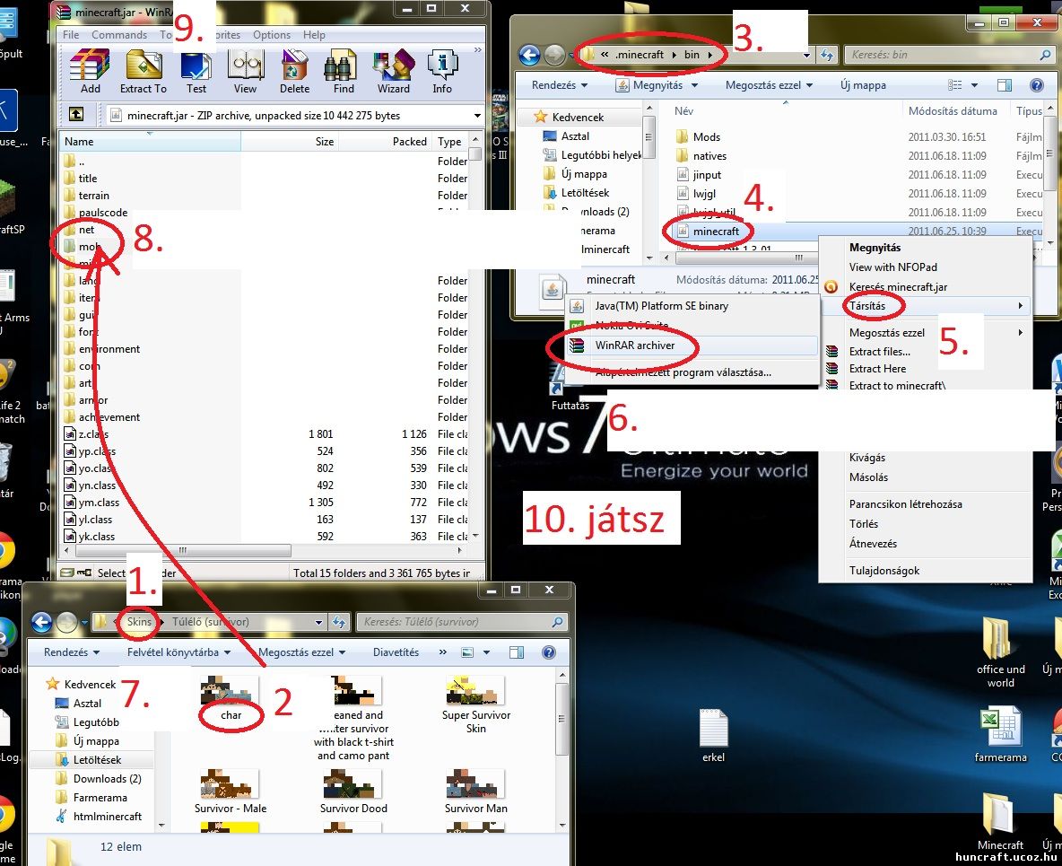The height and width of the screenshot is (866, 1062).
Task: Open the Options menu in WinRAR
Action: (x=272, y=35)
